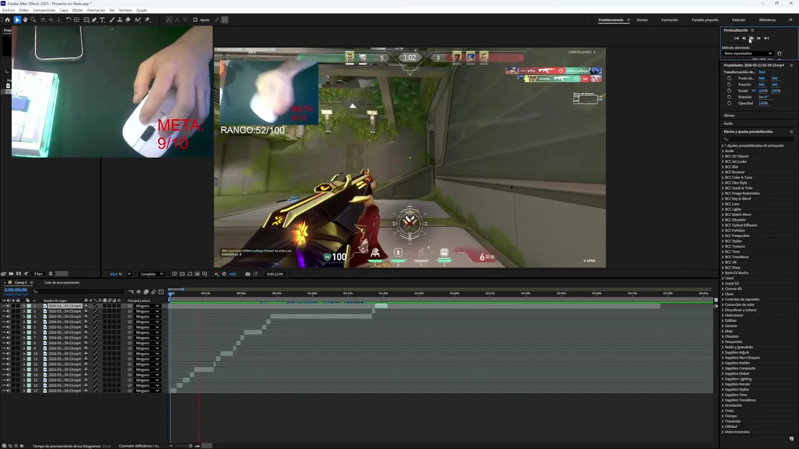Select the Horizontal Type tool

(102, 20)
